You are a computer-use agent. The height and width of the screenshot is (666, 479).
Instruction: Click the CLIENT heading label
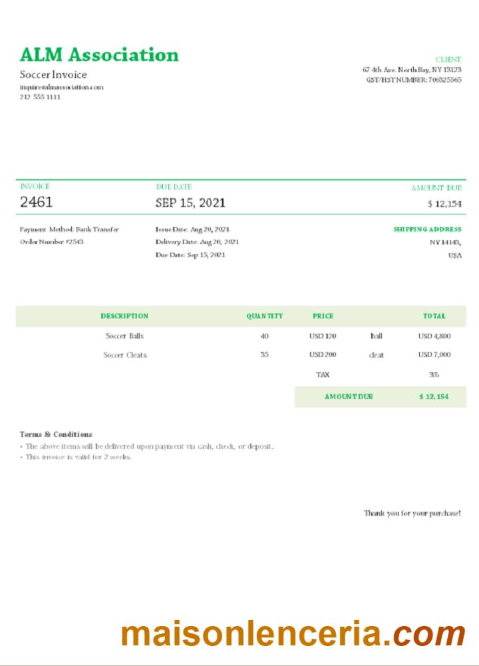pos(448,59)
